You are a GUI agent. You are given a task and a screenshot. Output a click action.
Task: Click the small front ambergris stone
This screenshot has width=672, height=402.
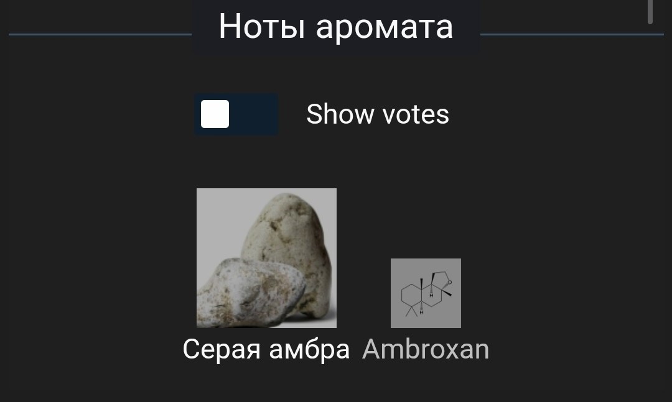click(251, 293)
